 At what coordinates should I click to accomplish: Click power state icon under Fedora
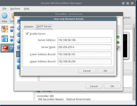(12, 40)
